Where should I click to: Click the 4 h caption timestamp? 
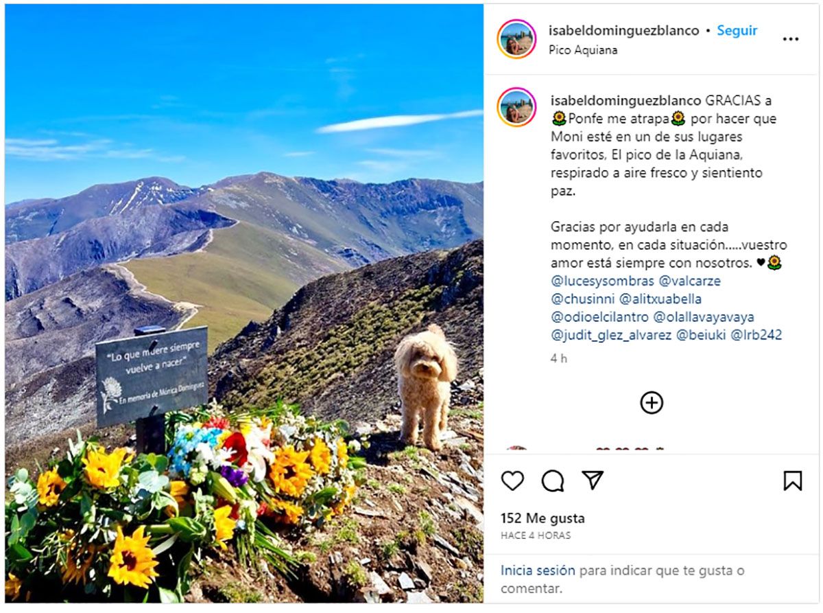pyautogui.click(x=558, y=358)
